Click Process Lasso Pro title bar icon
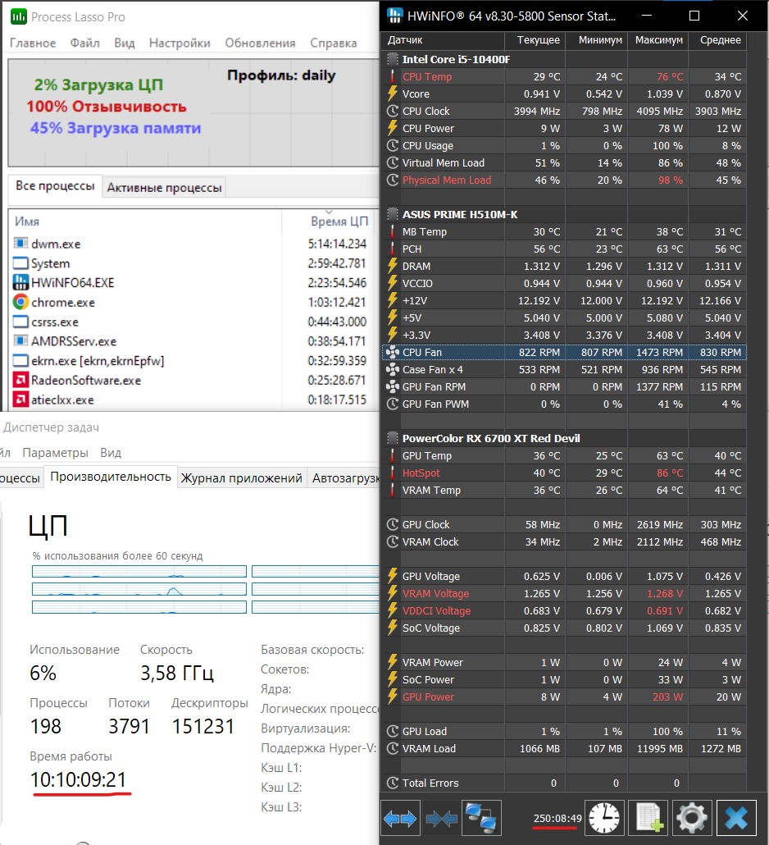The image size is (769, 845). (18, 16)
